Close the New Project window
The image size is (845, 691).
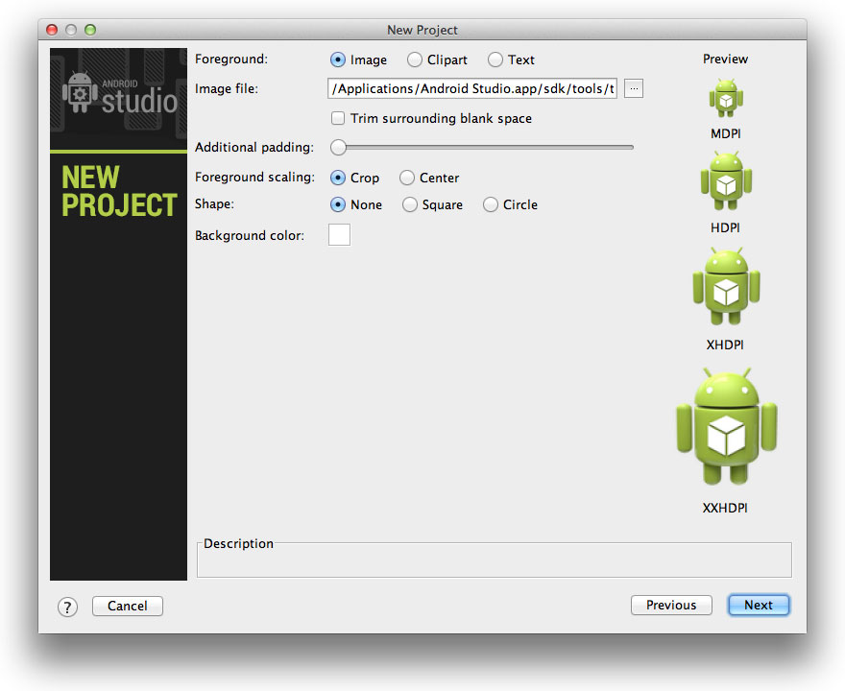pyautogui.click(x=52, y=30)
